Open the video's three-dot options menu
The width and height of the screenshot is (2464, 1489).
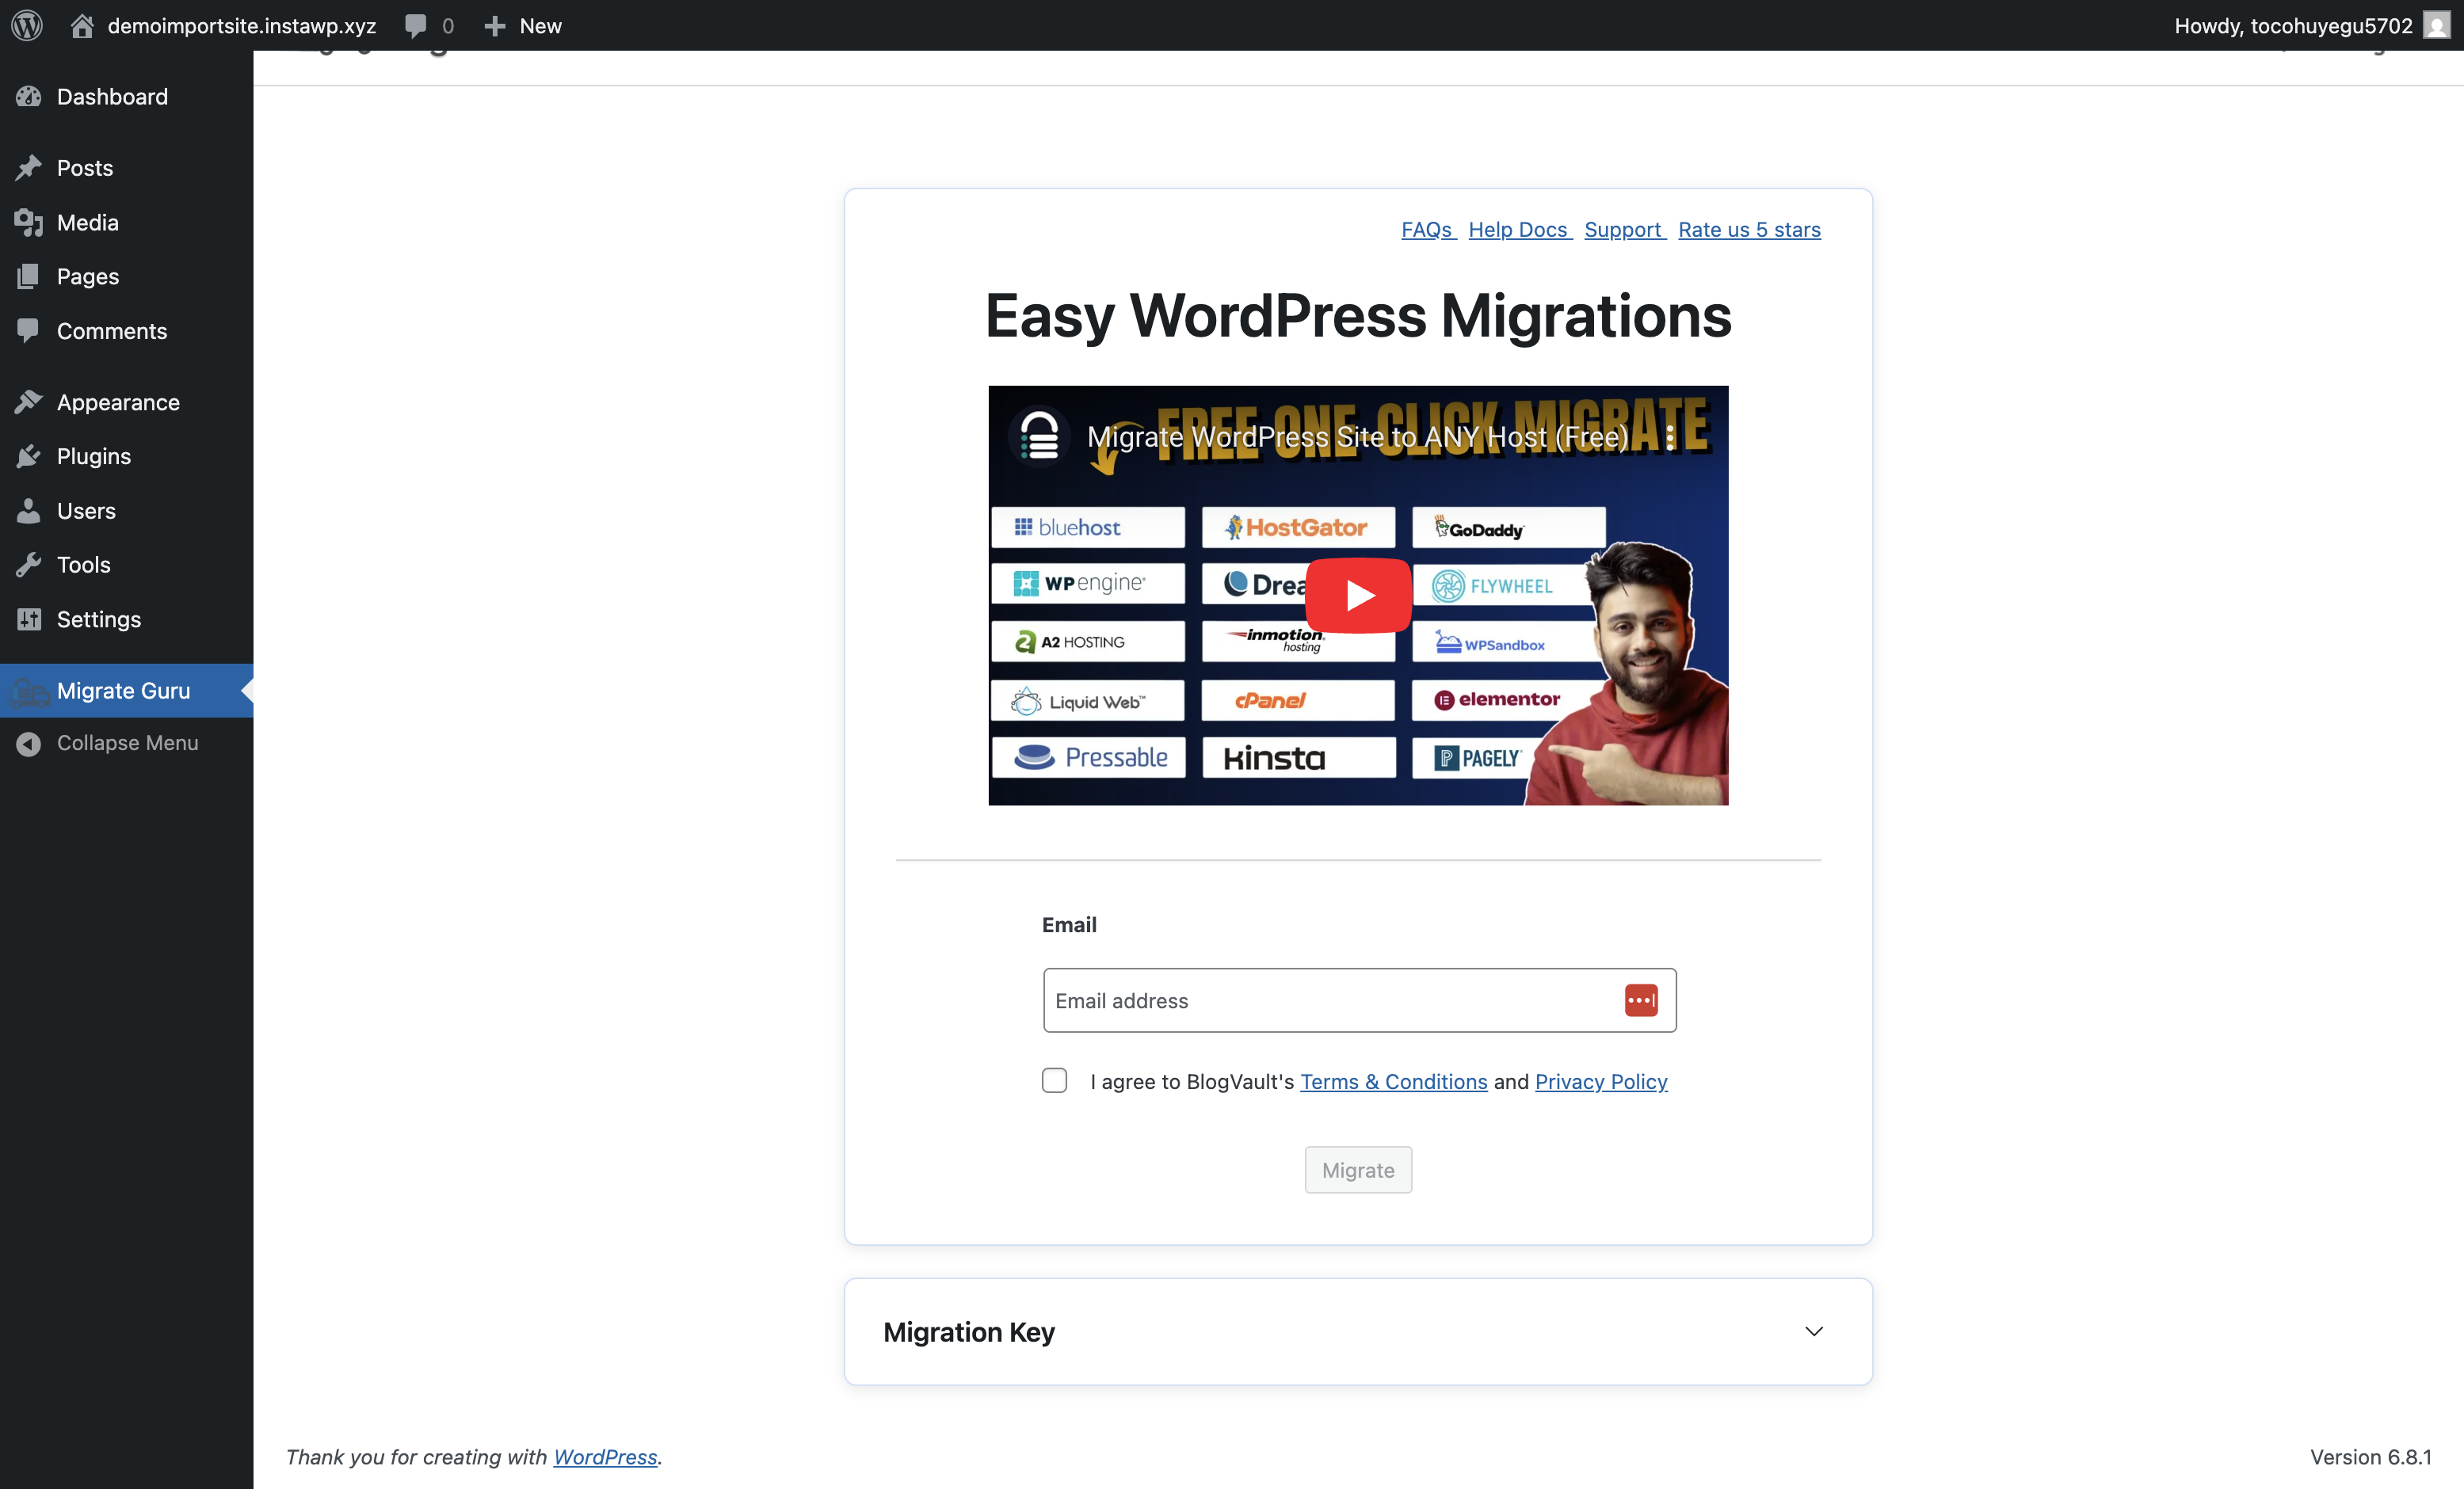click(x=1670, y=437)
